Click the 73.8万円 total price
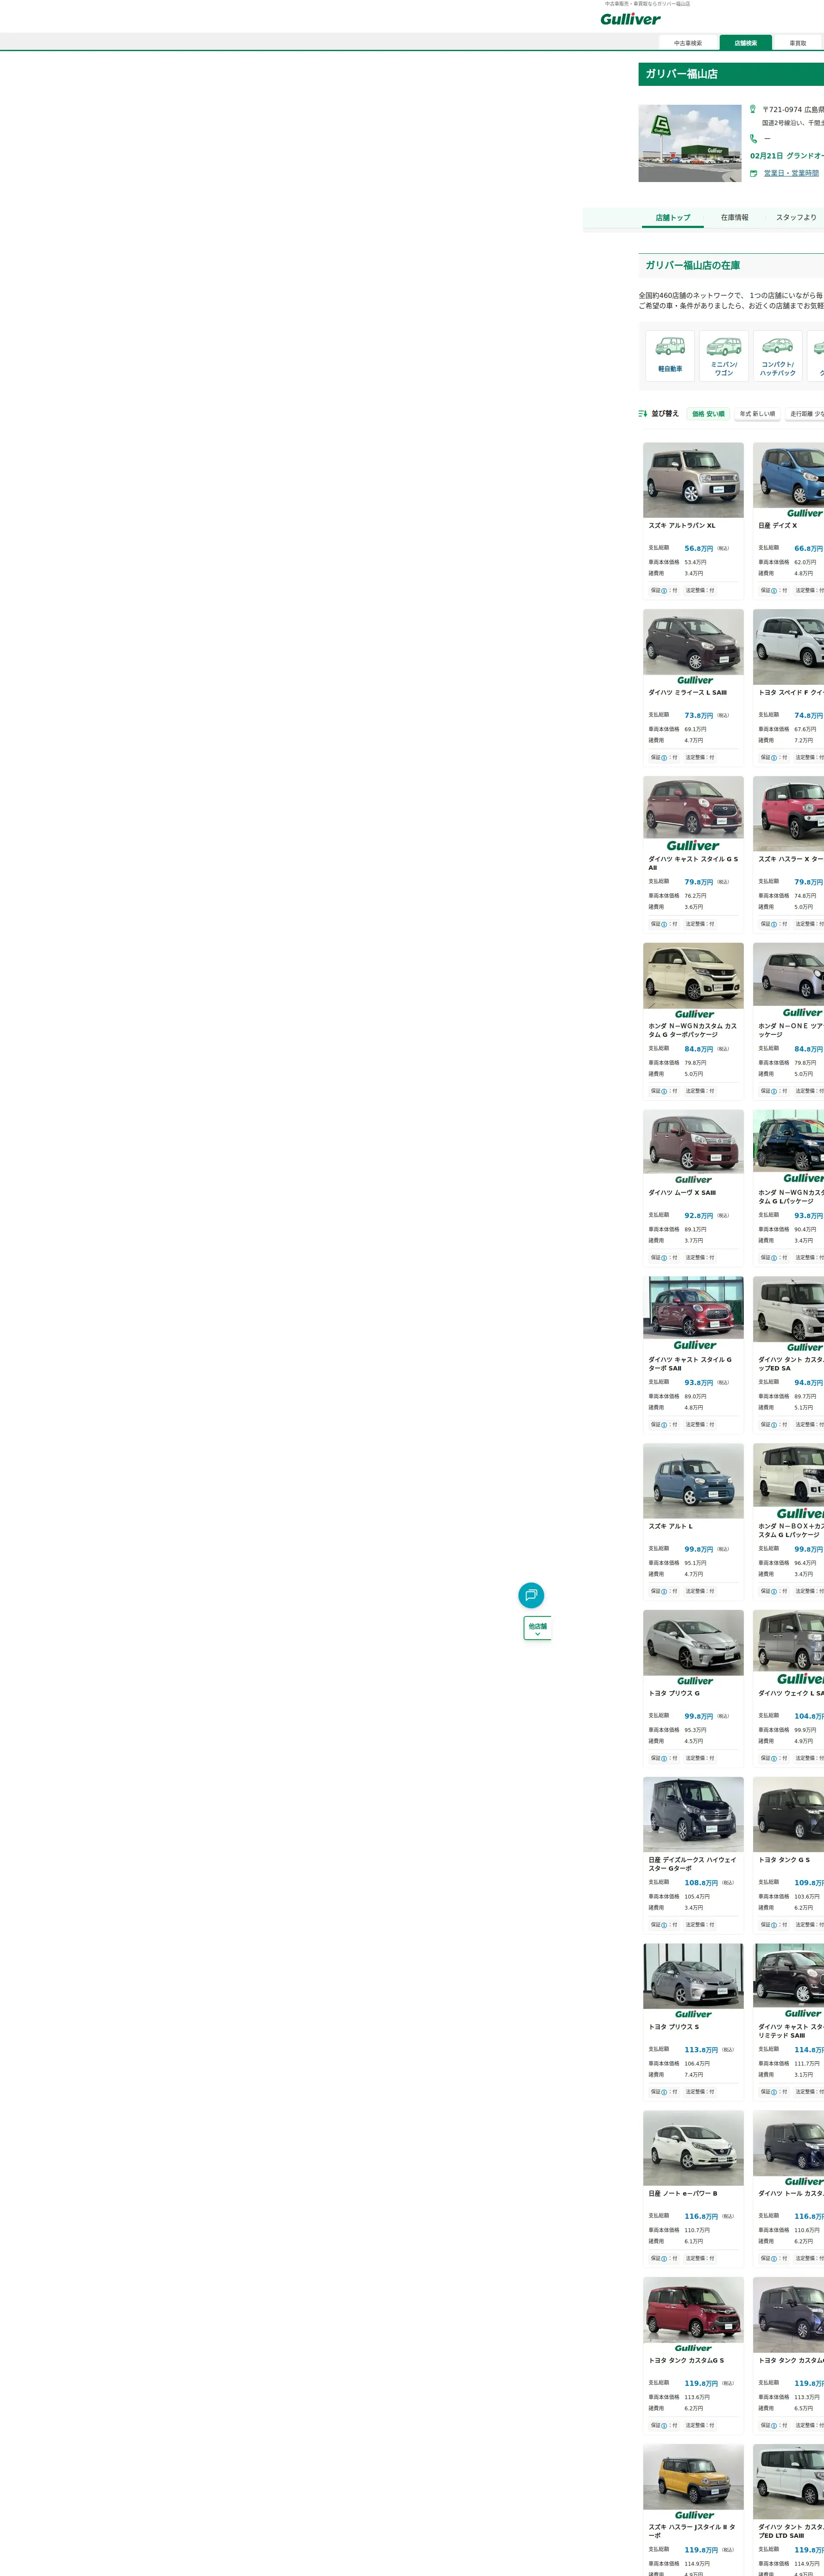The image size is (824, 2576). click(x=699, y=716)
